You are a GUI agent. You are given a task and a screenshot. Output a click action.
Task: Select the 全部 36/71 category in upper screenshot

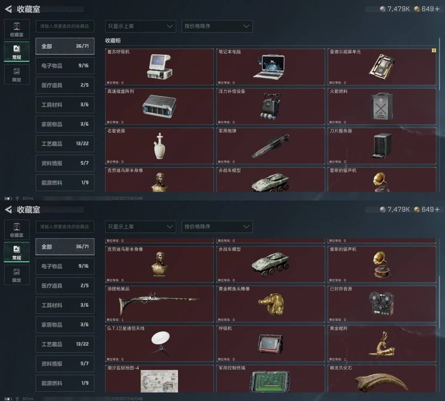pyautogui.click(x=65, y=46)
